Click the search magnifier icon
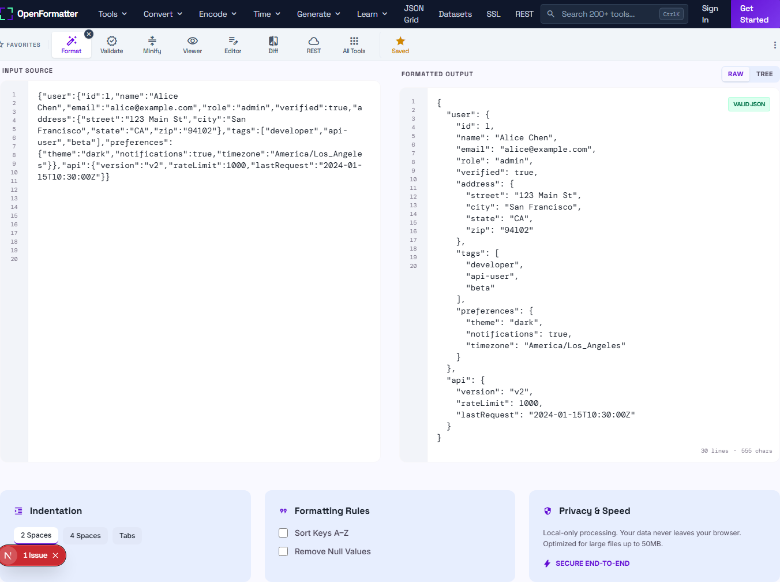This screenshot has width=780, height=582. [x=551, y=14]
